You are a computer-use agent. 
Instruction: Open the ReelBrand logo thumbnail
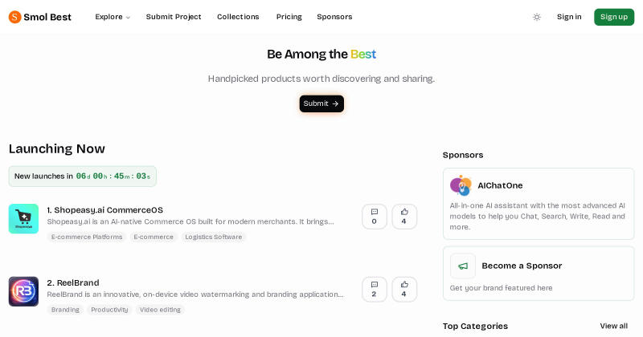[23, 291]
